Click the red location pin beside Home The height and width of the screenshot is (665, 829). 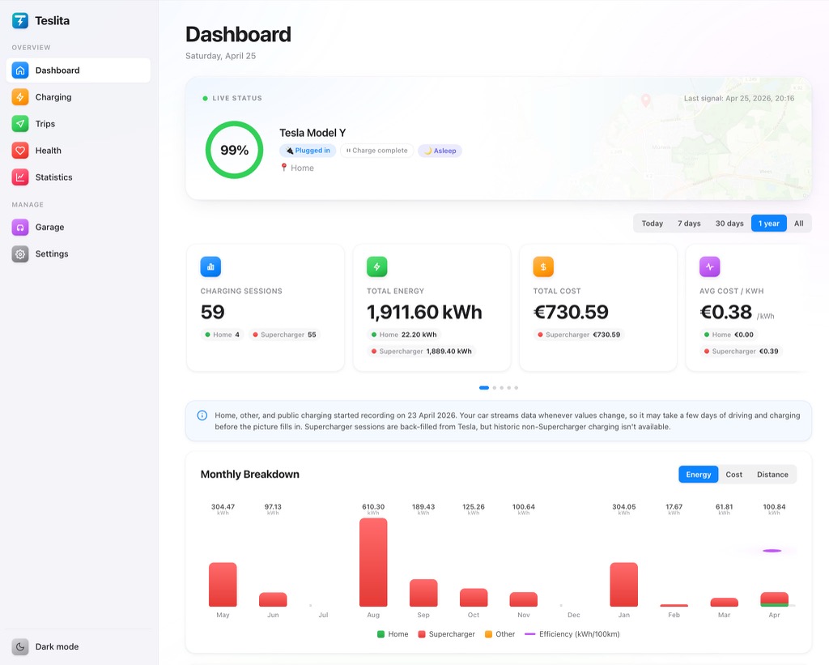pyautogui.click(x=284, y=167)
